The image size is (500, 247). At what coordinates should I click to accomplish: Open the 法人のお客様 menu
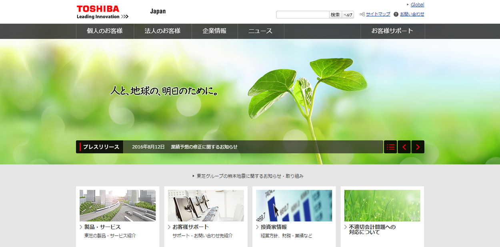click(x=162, y=31)
